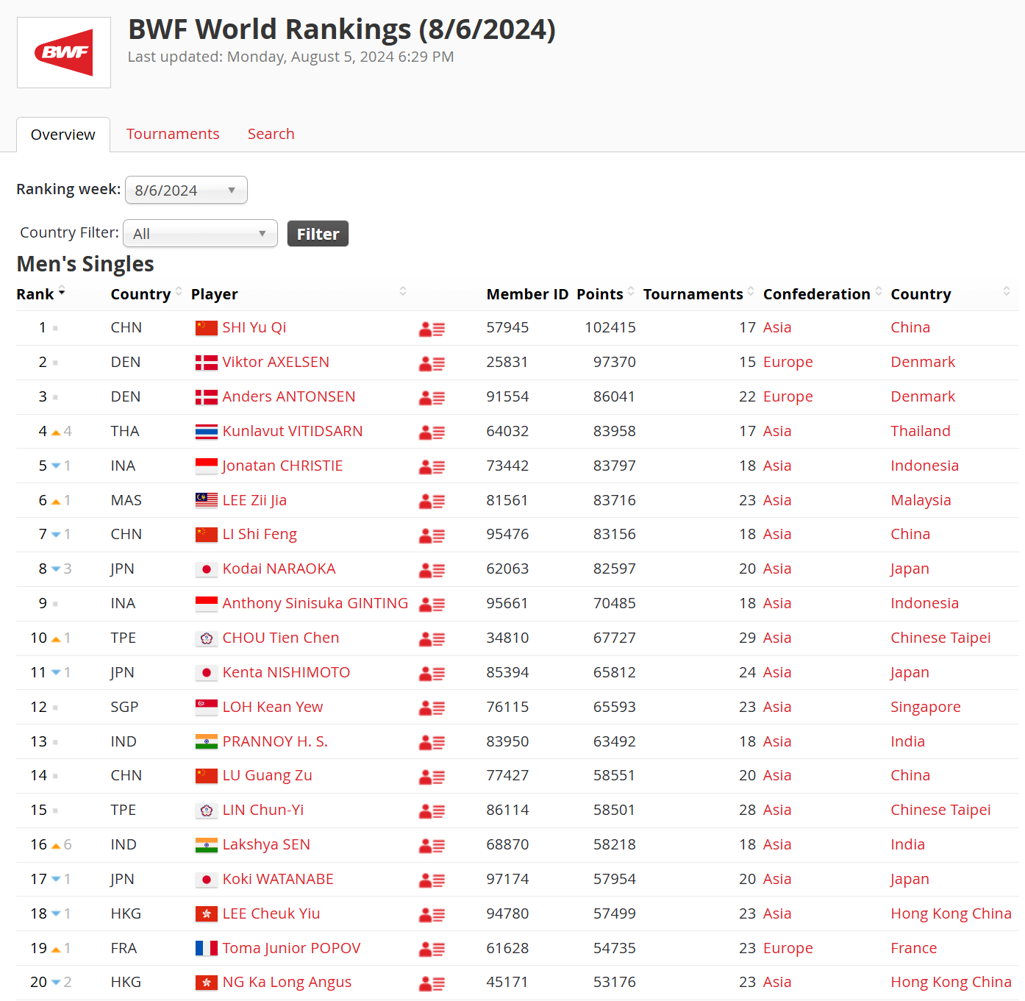Click the Thailand flag beside Kunlavut VITIDSARN
The width and height of the screenshot is (1025, 1001).
207,431
